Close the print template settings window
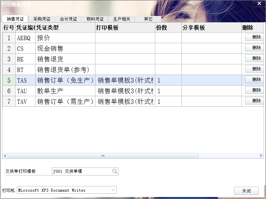266x199 pixels. (x=259, y=3)
